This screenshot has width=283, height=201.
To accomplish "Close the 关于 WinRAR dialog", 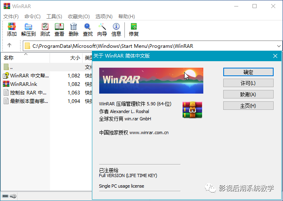I will 275,56.
